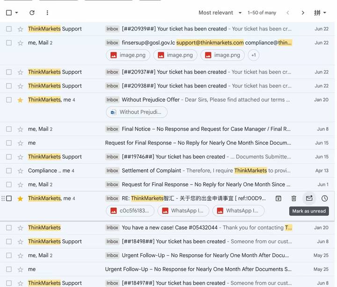The image size is (337, 287).
Task: Star the finsersup@gosl.gov.lc email
Action: 21,43
